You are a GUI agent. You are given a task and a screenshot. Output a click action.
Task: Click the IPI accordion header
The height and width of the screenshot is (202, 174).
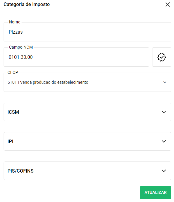[x=87, y=141]
